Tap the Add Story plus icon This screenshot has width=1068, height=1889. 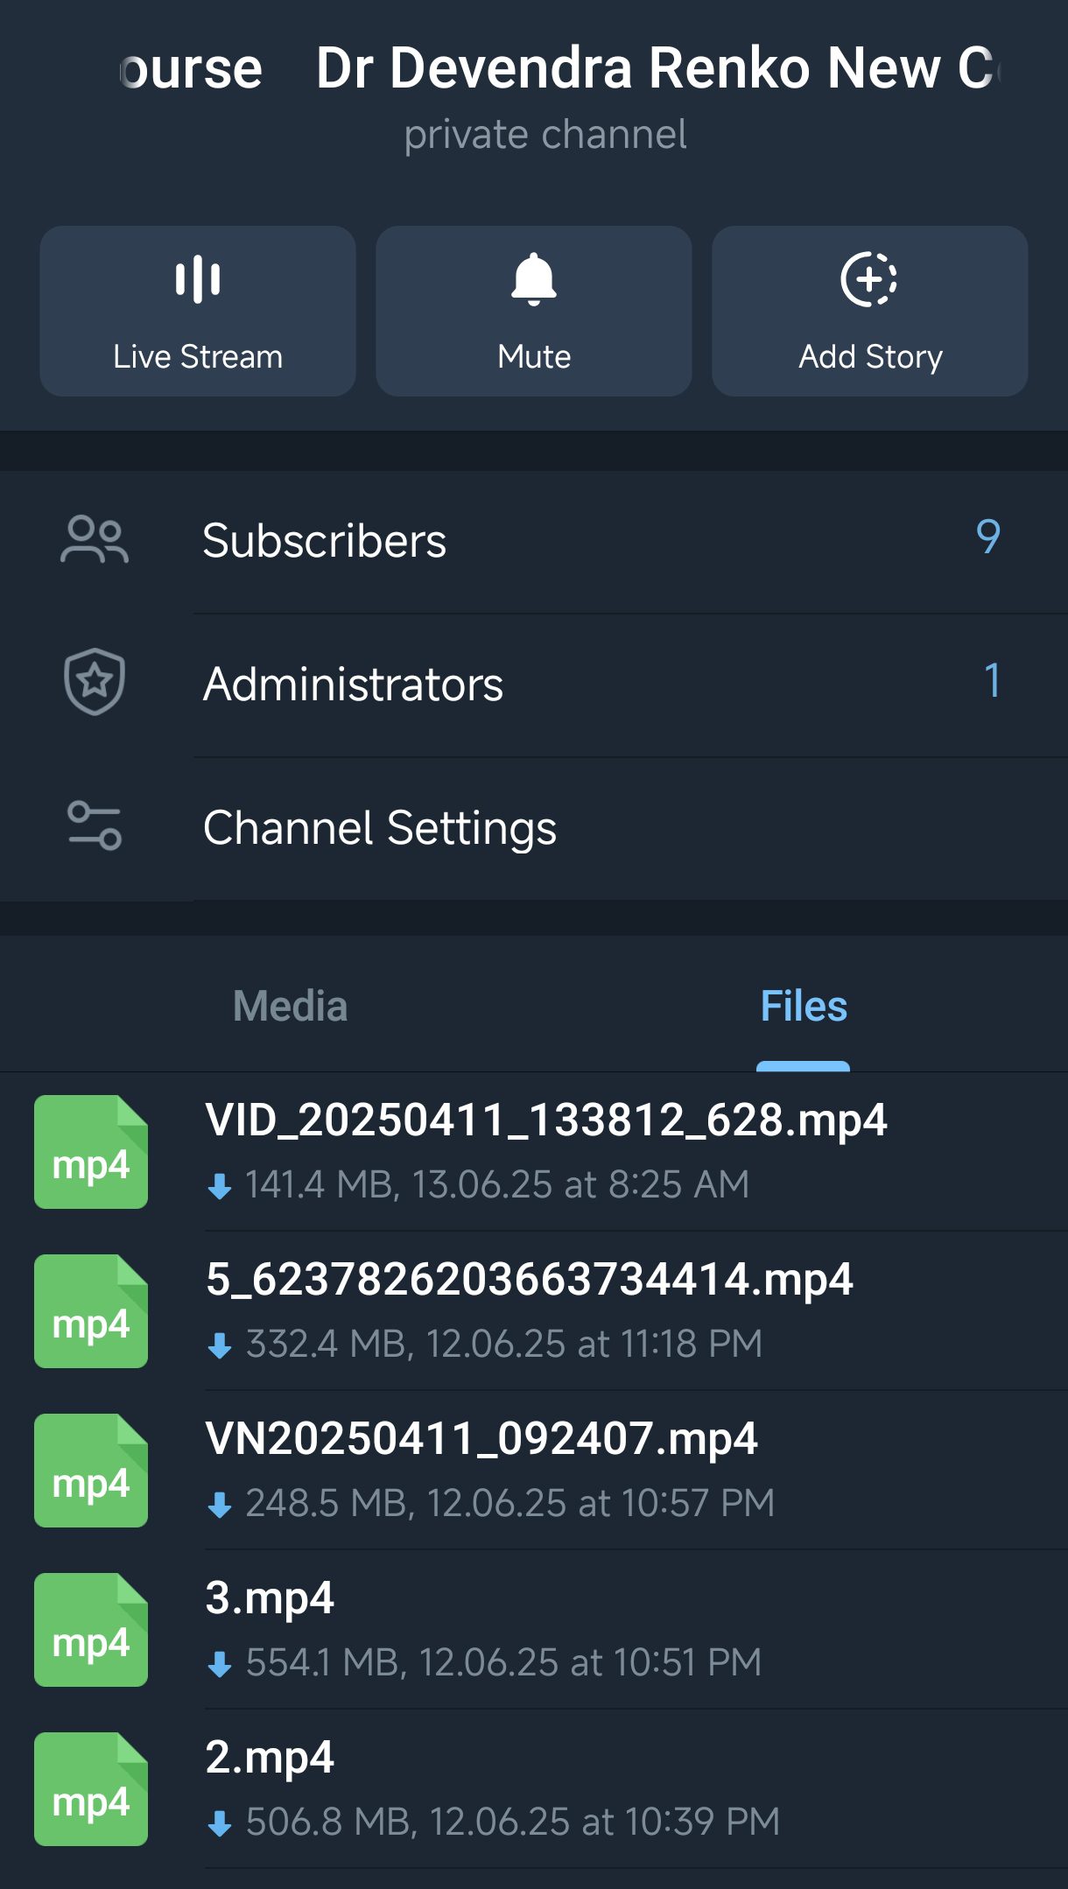tap(868, 280)
